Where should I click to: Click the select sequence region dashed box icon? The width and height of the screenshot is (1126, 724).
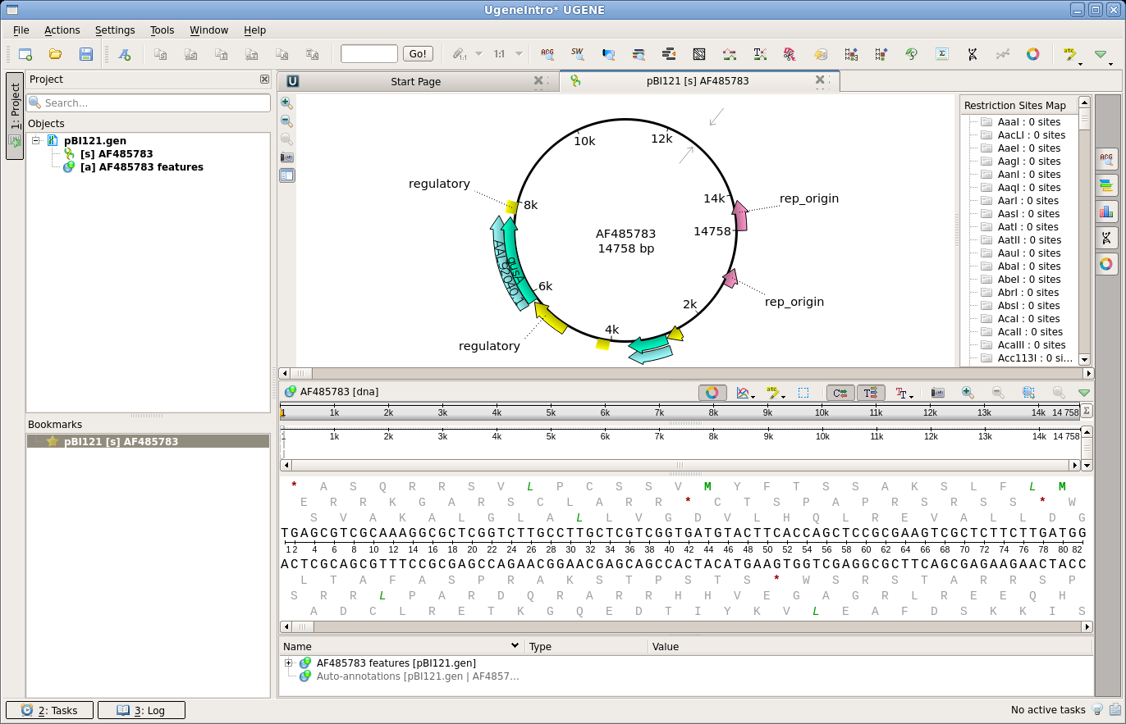point(803,393)
